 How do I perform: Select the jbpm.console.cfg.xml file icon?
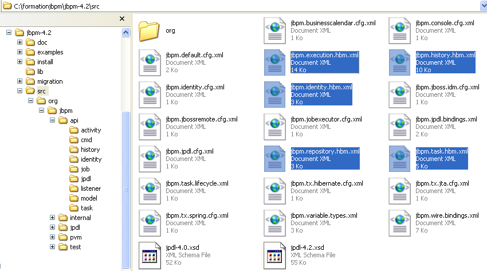[399, 30]
